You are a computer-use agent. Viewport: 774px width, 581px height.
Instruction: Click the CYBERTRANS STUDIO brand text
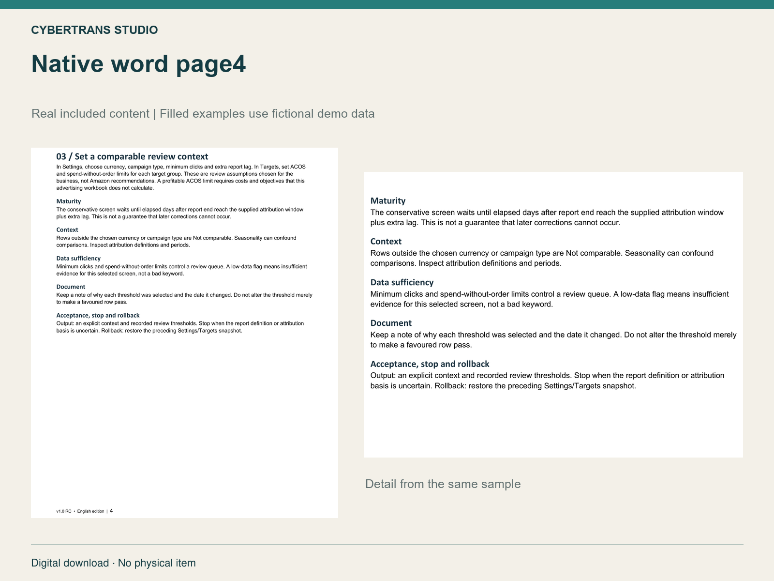click(94, 30)
